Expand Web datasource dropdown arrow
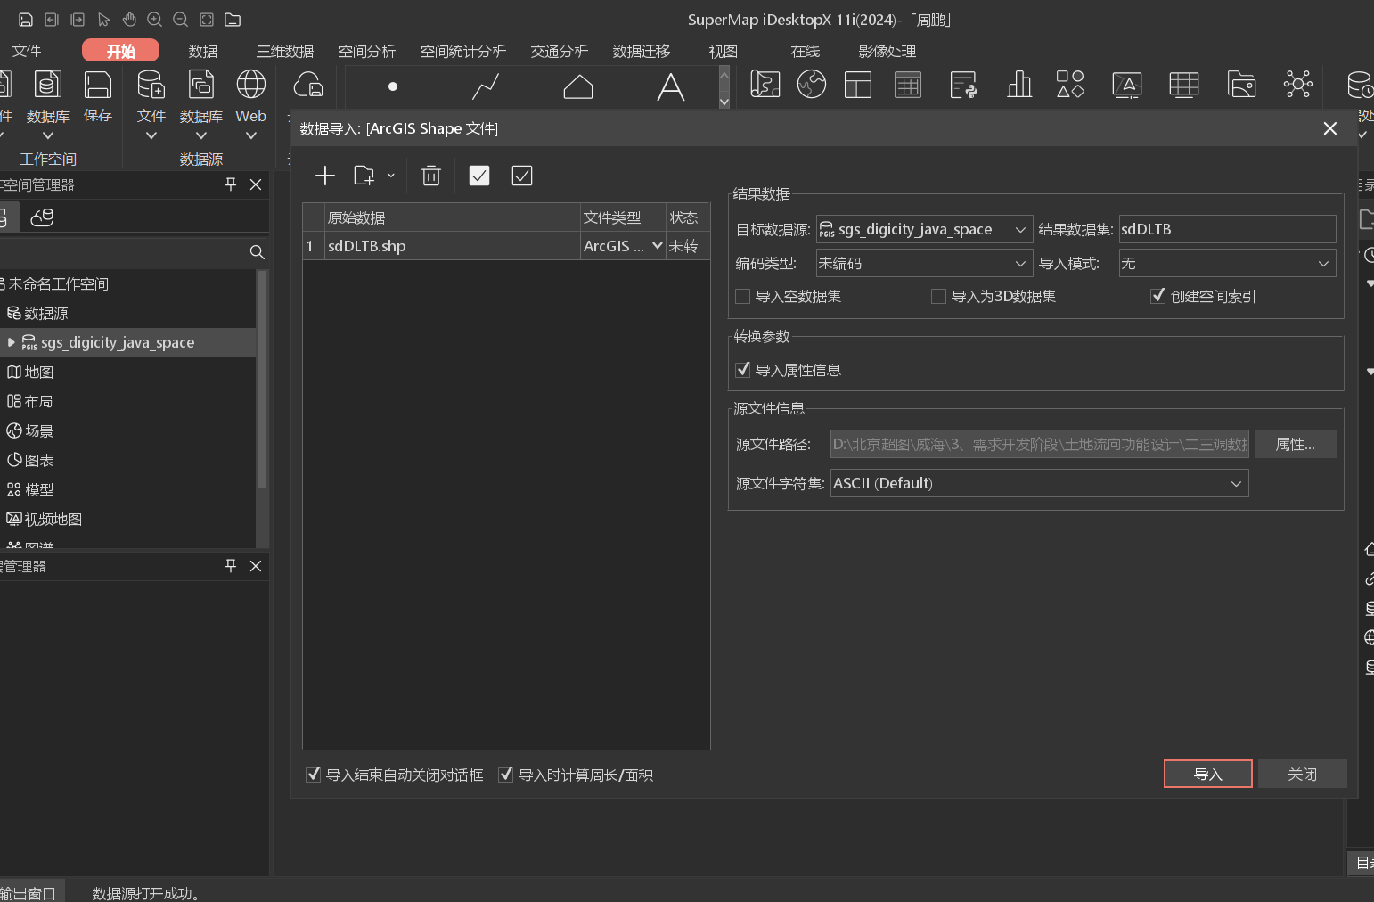 tap(251, 135)
